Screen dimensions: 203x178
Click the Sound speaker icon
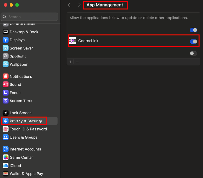(6, 84)
